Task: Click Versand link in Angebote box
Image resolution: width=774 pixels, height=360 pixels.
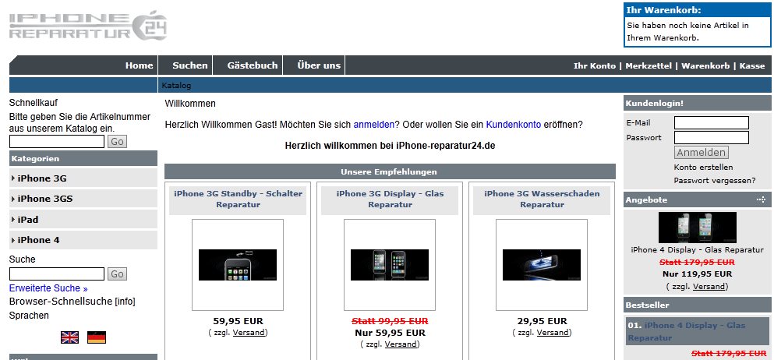Action: click(709, 287)
